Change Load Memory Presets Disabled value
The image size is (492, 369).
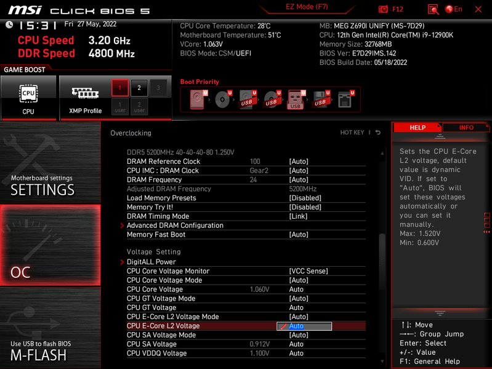(305, 198)
